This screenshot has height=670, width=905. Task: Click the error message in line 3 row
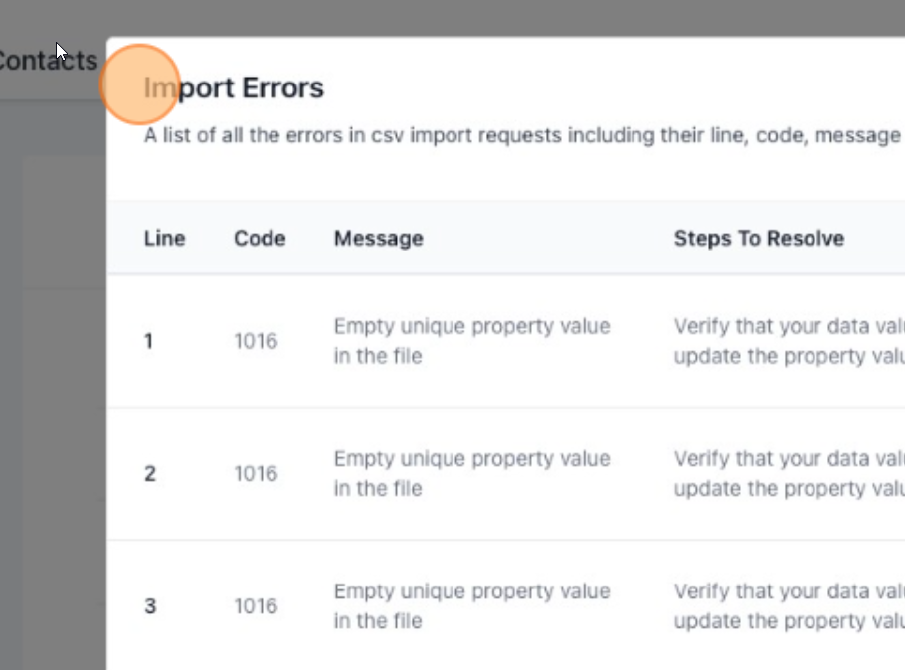(x=471, y=606)
